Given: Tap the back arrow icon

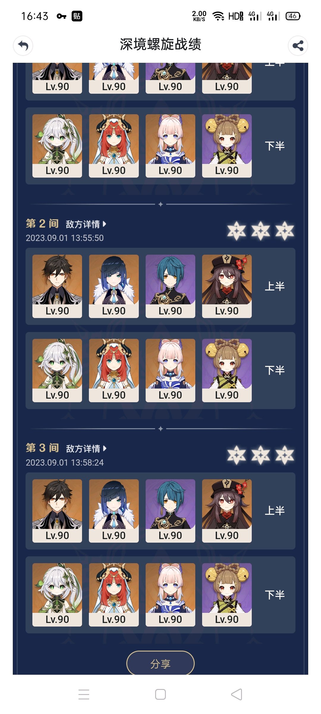Looking at the screenshot, I should pyautogui.click(x=23, y=46).
